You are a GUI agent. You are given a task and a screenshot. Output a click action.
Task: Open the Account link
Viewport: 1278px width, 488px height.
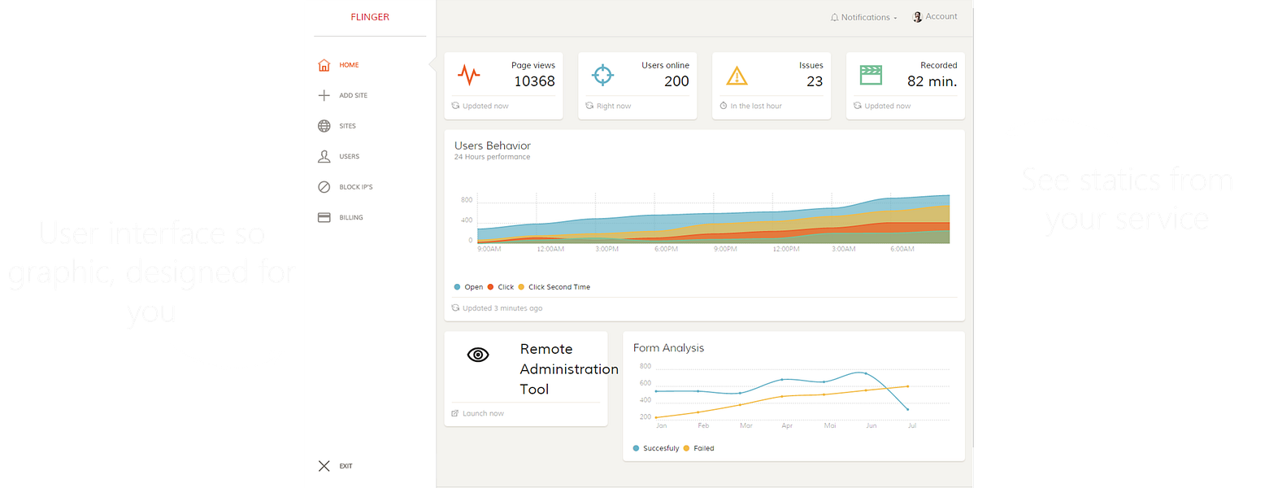941,16
